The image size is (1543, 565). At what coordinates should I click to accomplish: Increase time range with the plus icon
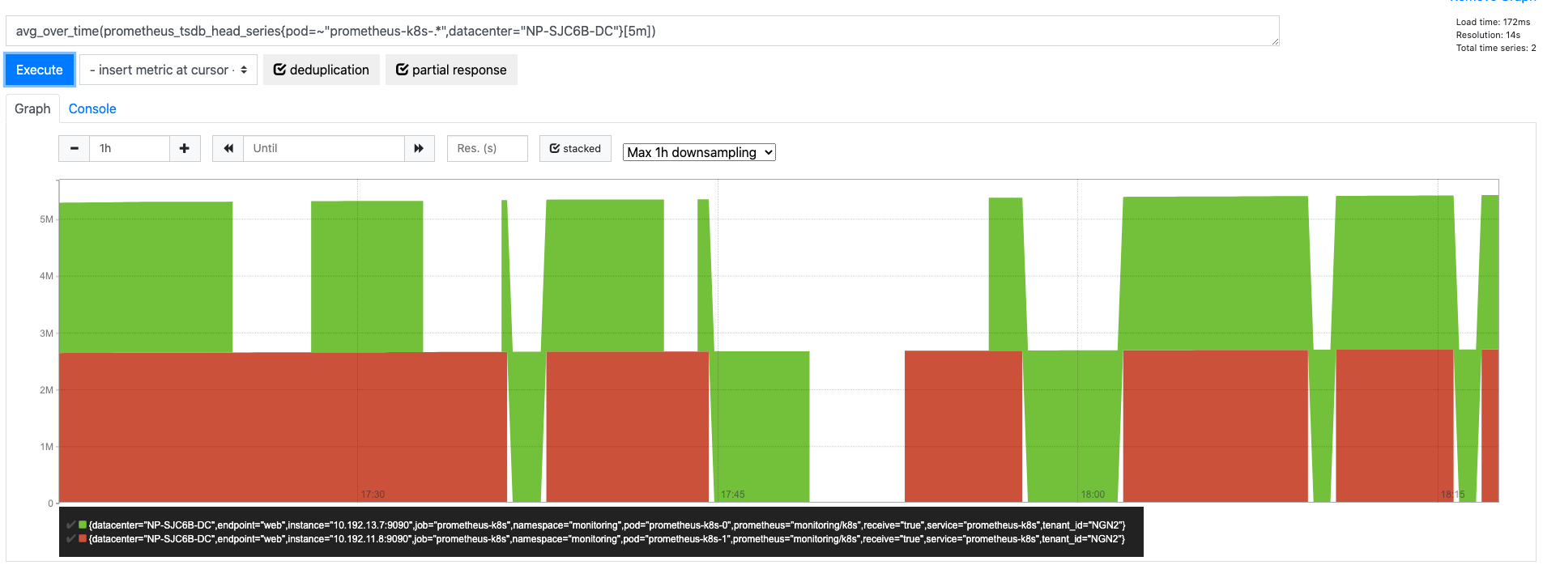pos(185,148)
